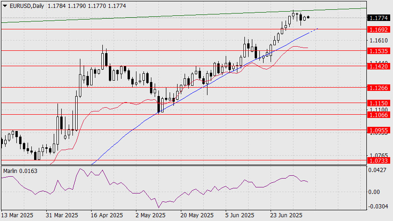Select the 1.1066 red level label

click(x=379, y=115)
